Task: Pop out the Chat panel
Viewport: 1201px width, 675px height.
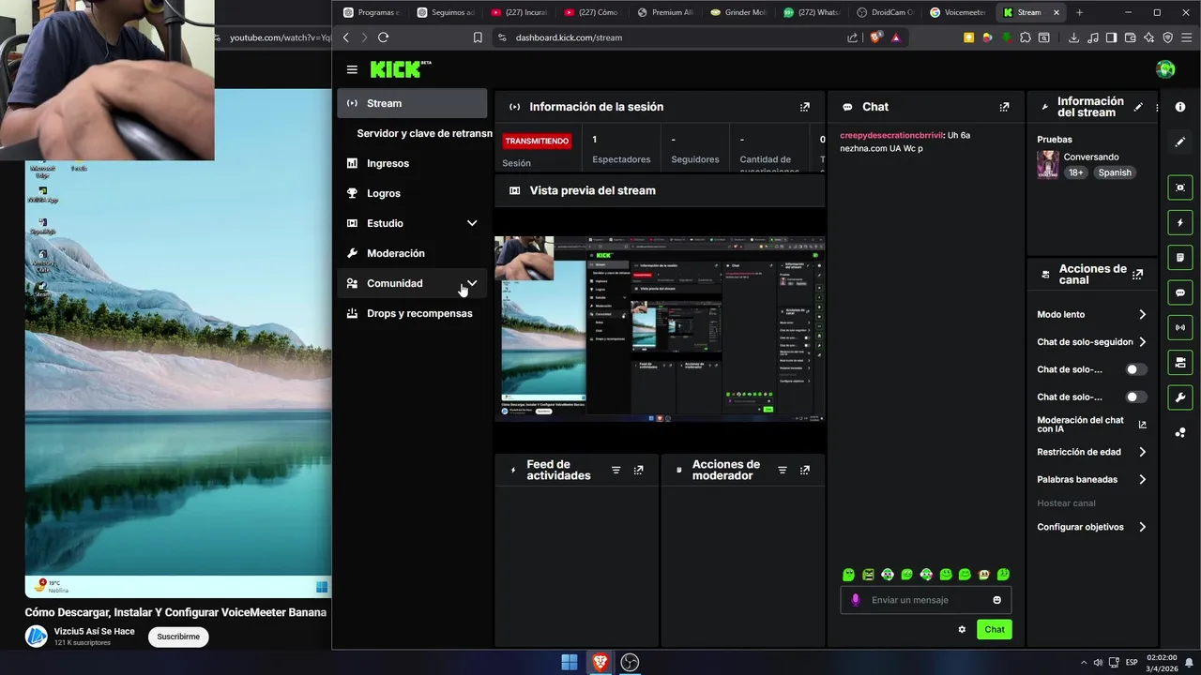Action: coord(1004,108)
